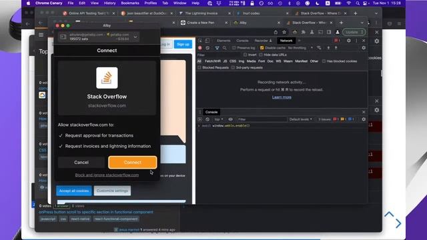Open the Recorder tab in DevTools
The height and width of the screenshot is (240, 427).
263,41
